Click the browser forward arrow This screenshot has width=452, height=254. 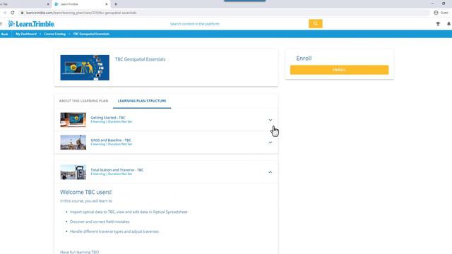tap(4, 13)
